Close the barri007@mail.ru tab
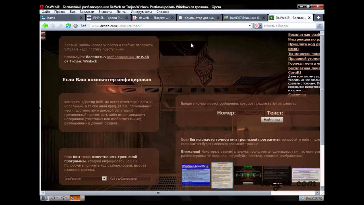The image size is (364, 205). 264,18
